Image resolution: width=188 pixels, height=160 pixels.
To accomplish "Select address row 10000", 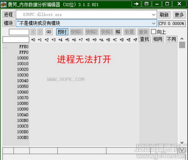I will [23, 58].
